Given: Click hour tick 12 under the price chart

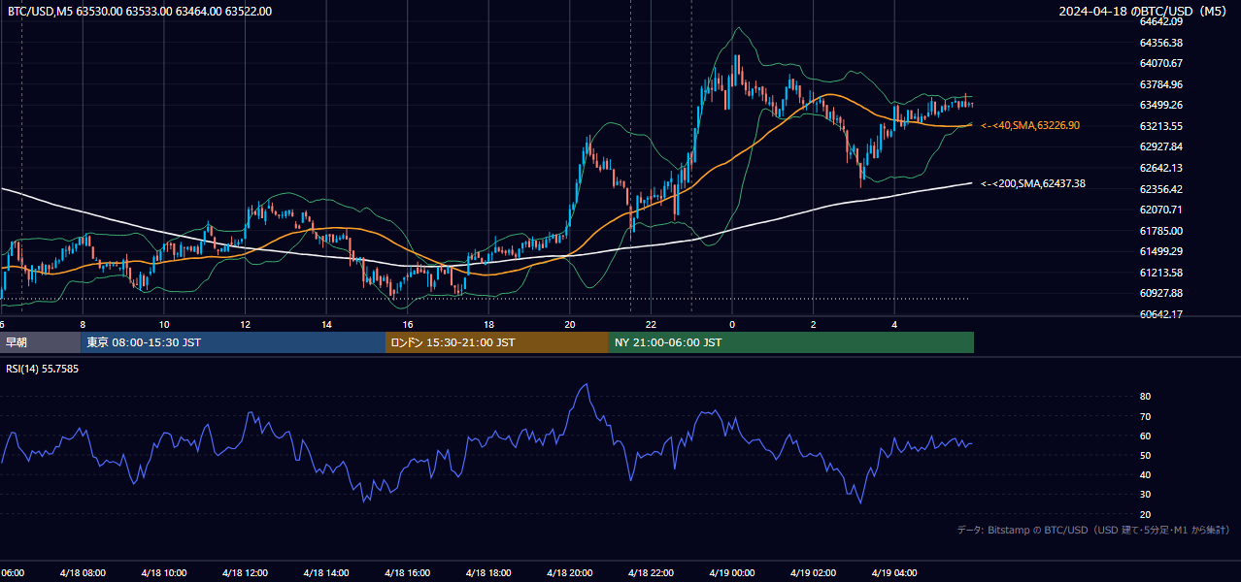Looking at the screenshot, I should pyautogui.click(x=245, y=325).
